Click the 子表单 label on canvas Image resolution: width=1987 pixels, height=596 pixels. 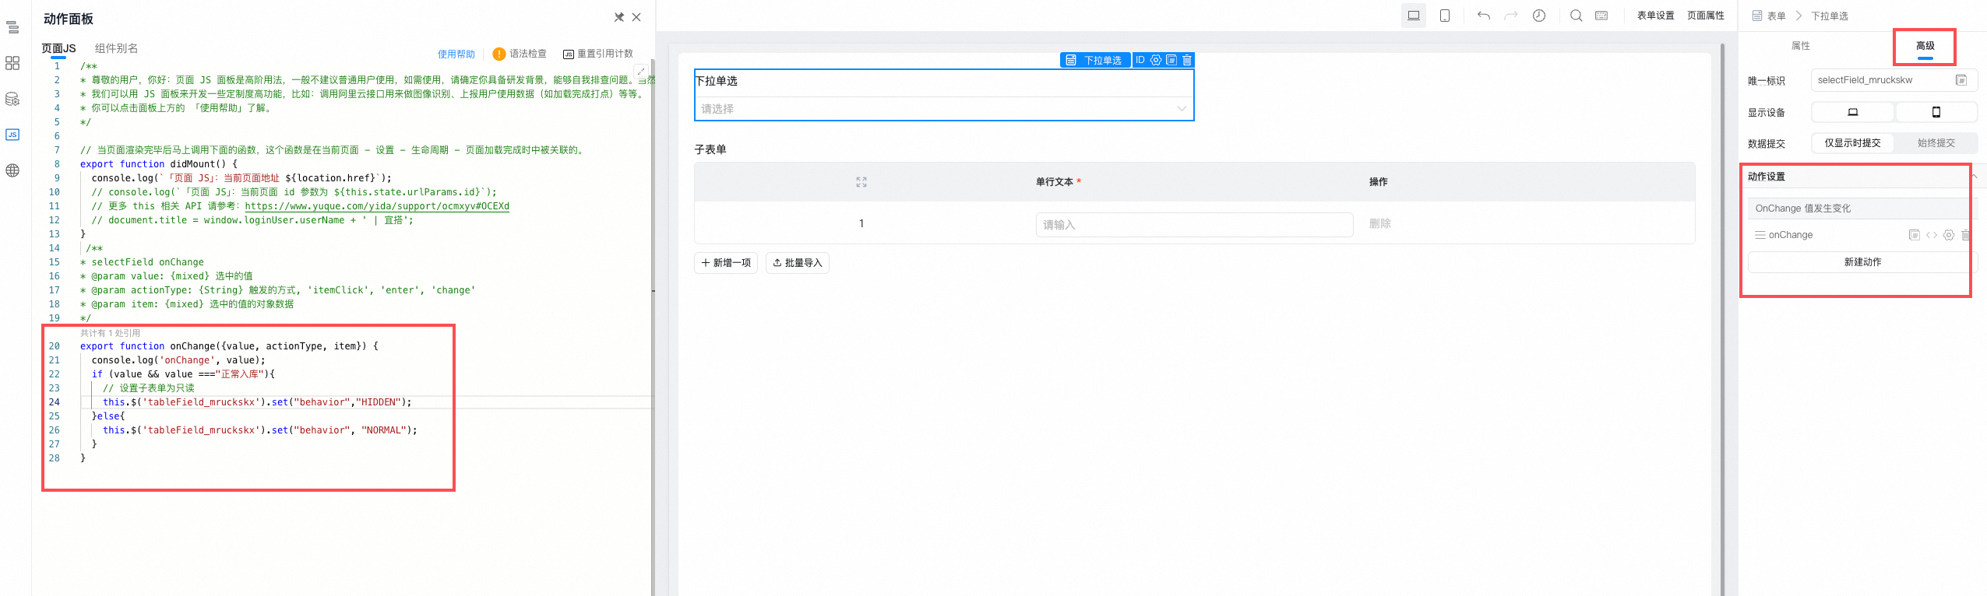coord(710,149)
